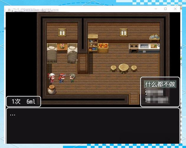
Task: Click the green-haired character sprite
Action: 72,78
